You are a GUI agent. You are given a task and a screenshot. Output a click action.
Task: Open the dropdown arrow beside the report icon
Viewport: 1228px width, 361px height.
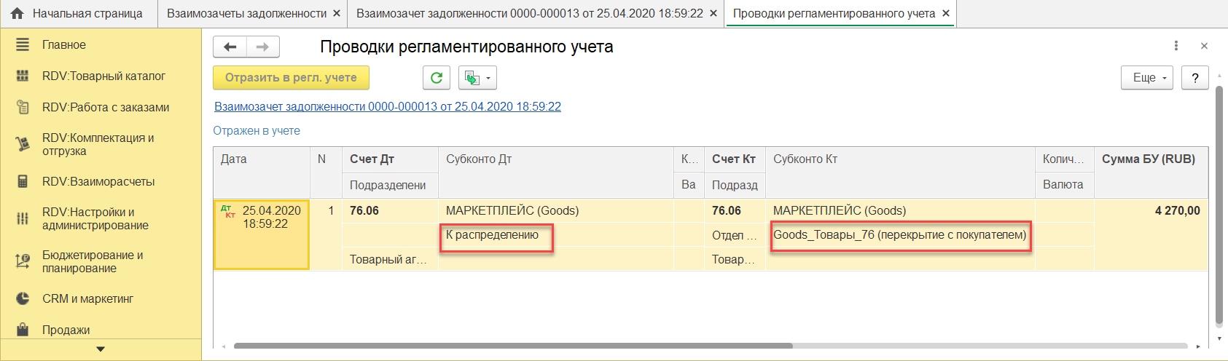tap(488, 77)
